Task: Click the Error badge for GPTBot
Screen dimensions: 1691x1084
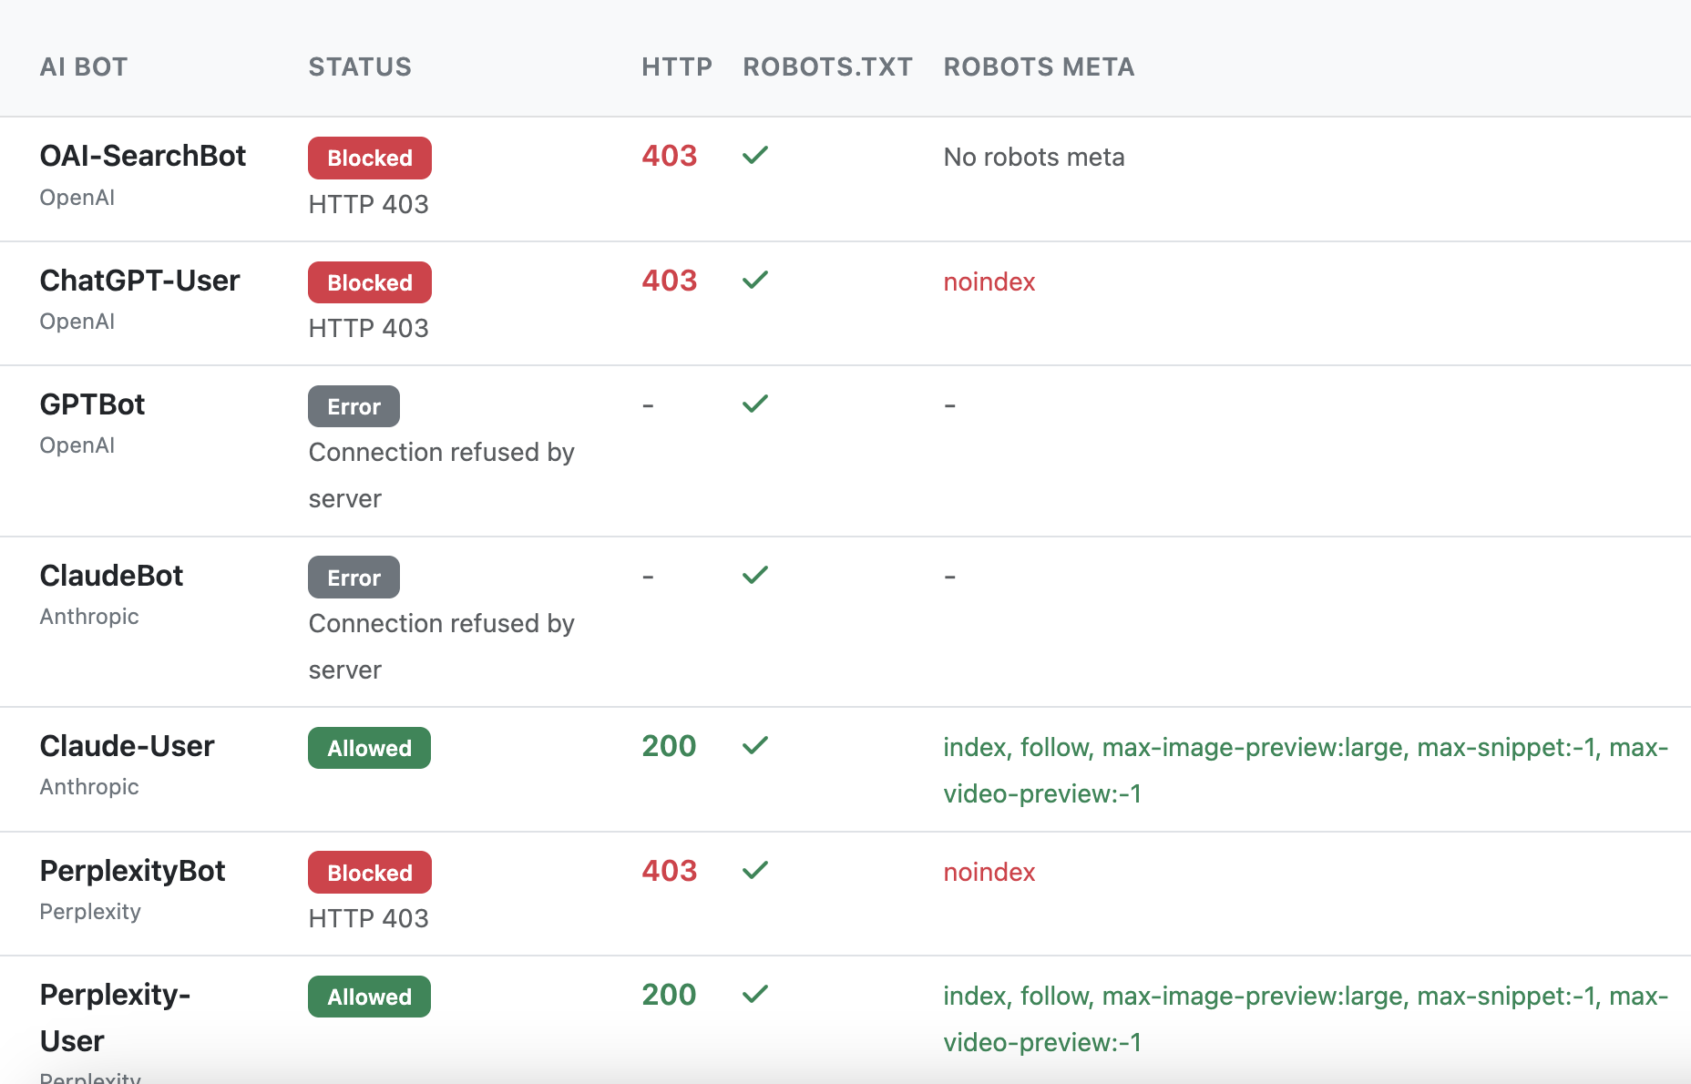Action: [354, 406]
